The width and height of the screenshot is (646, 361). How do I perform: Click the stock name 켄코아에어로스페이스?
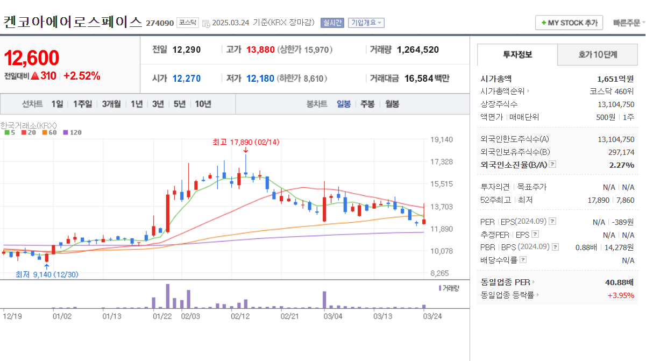coord(73,22)
